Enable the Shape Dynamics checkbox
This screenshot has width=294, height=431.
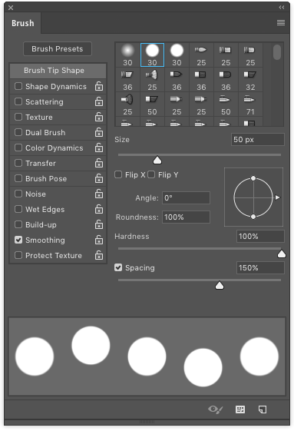[18, 86]
